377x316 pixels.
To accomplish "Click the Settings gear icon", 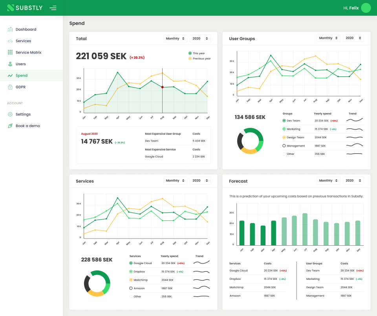I will point(10,114).
